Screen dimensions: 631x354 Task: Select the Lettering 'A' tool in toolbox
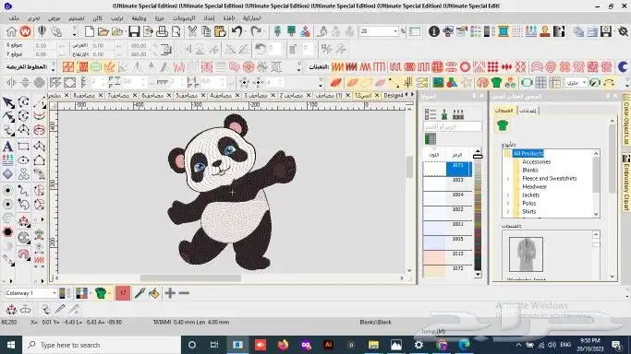click(x=7, y=146)
